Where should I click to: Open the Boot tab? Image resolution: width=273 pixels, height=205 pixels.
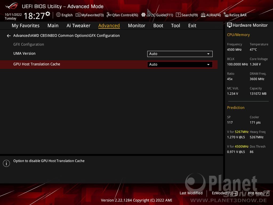pos(158,26)
